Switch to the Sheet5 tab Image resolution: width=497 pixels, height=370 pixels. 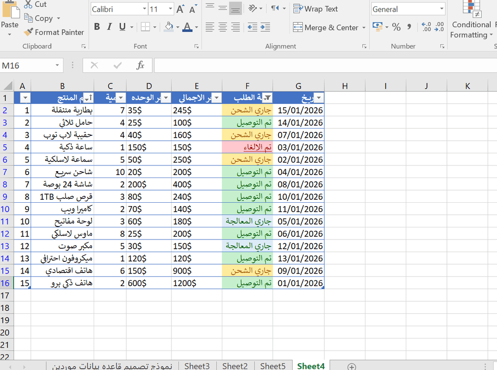[x=273, y=366]
